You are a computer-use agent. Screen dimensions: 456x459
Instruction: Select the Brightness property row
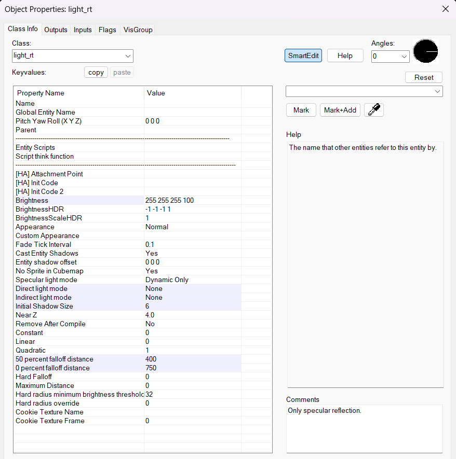point(78,200)
